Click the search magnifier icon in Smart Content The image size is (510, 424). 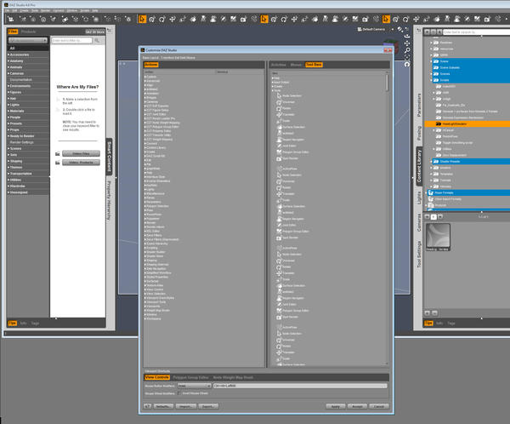tap(97, 40)
